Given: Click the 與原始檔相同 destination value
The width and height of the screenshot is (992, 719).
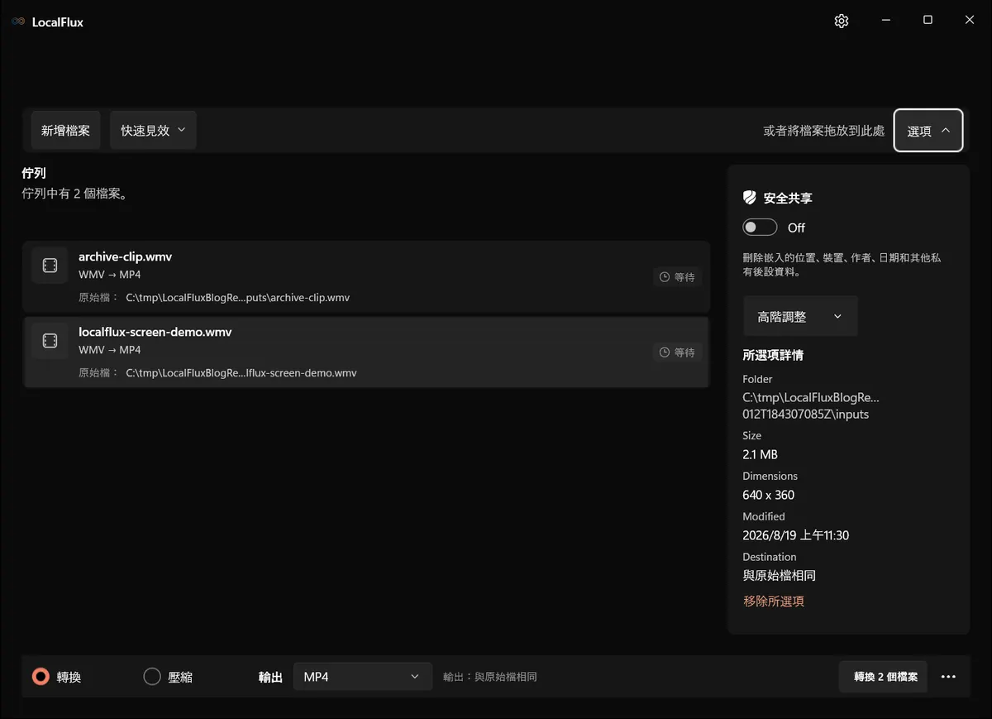Looking at the screenshot, I should click(x=780, y=575).
